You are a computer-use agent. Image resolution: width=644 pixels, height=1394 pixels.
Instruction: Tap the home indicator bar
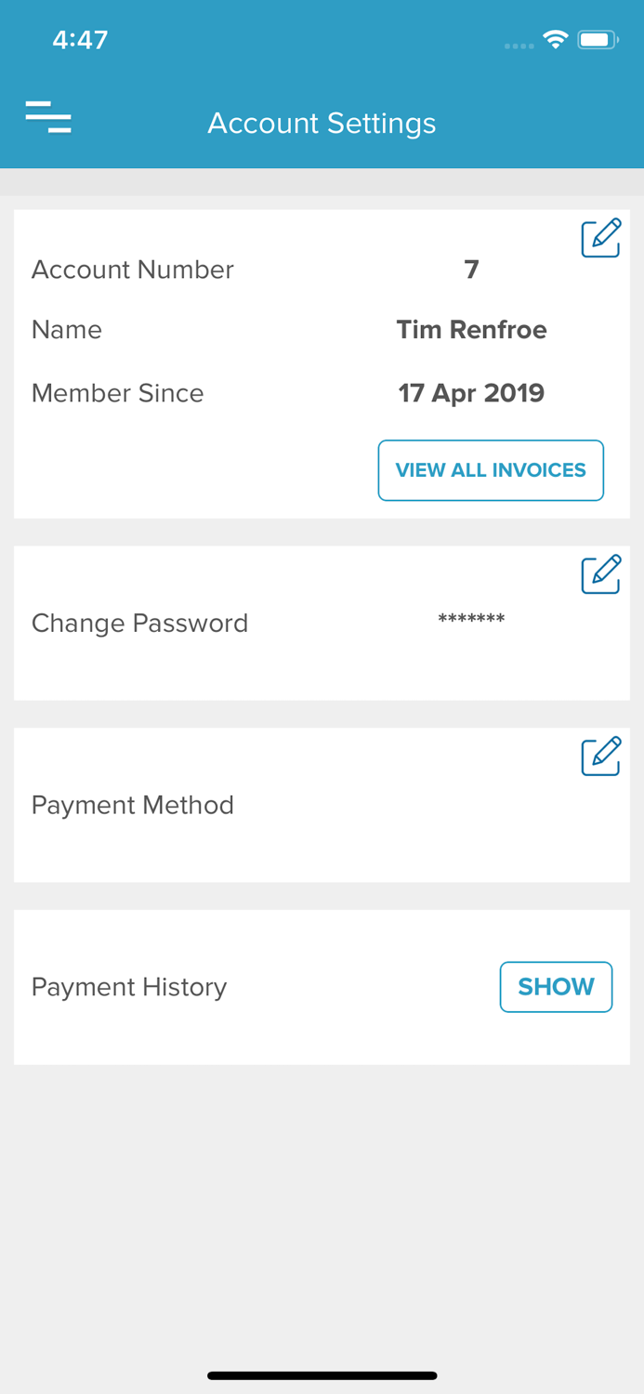(x=322, y=1375)
